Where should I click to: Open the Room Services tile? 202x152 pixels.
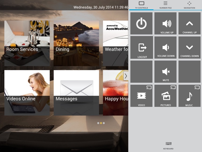pyautogui.click(x=27, y=43)
